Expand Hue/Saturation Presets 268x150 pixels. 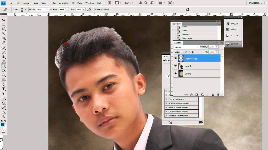click(166, 103)
